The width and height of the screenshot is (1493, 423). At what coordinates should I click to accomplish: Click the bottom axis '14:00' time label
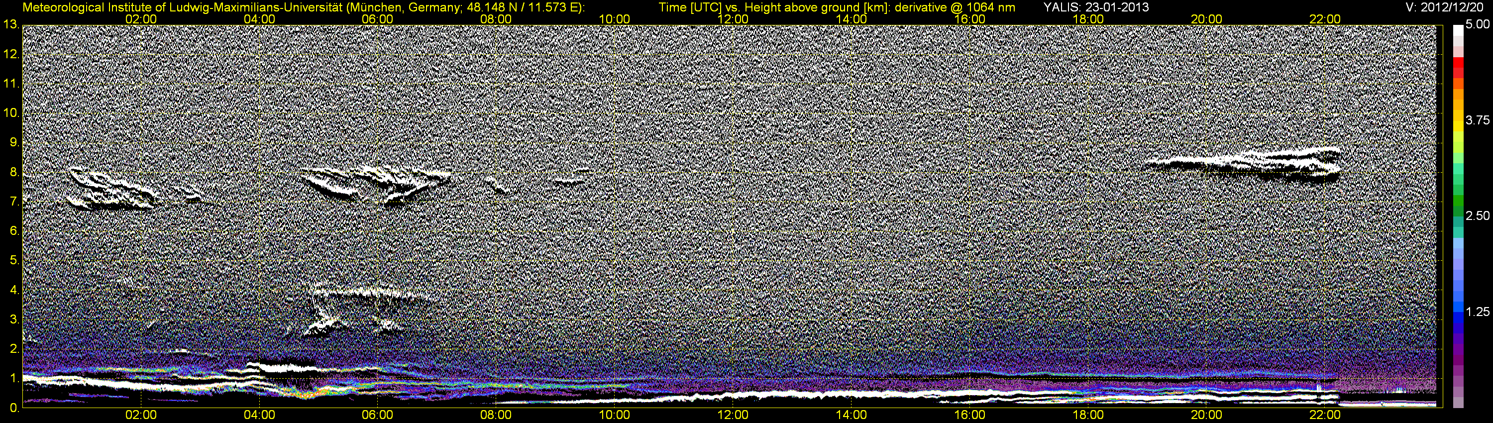(852, 416)
